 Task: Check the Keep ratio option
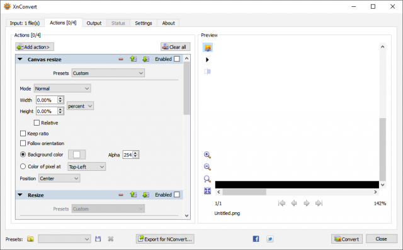[23, 134]
